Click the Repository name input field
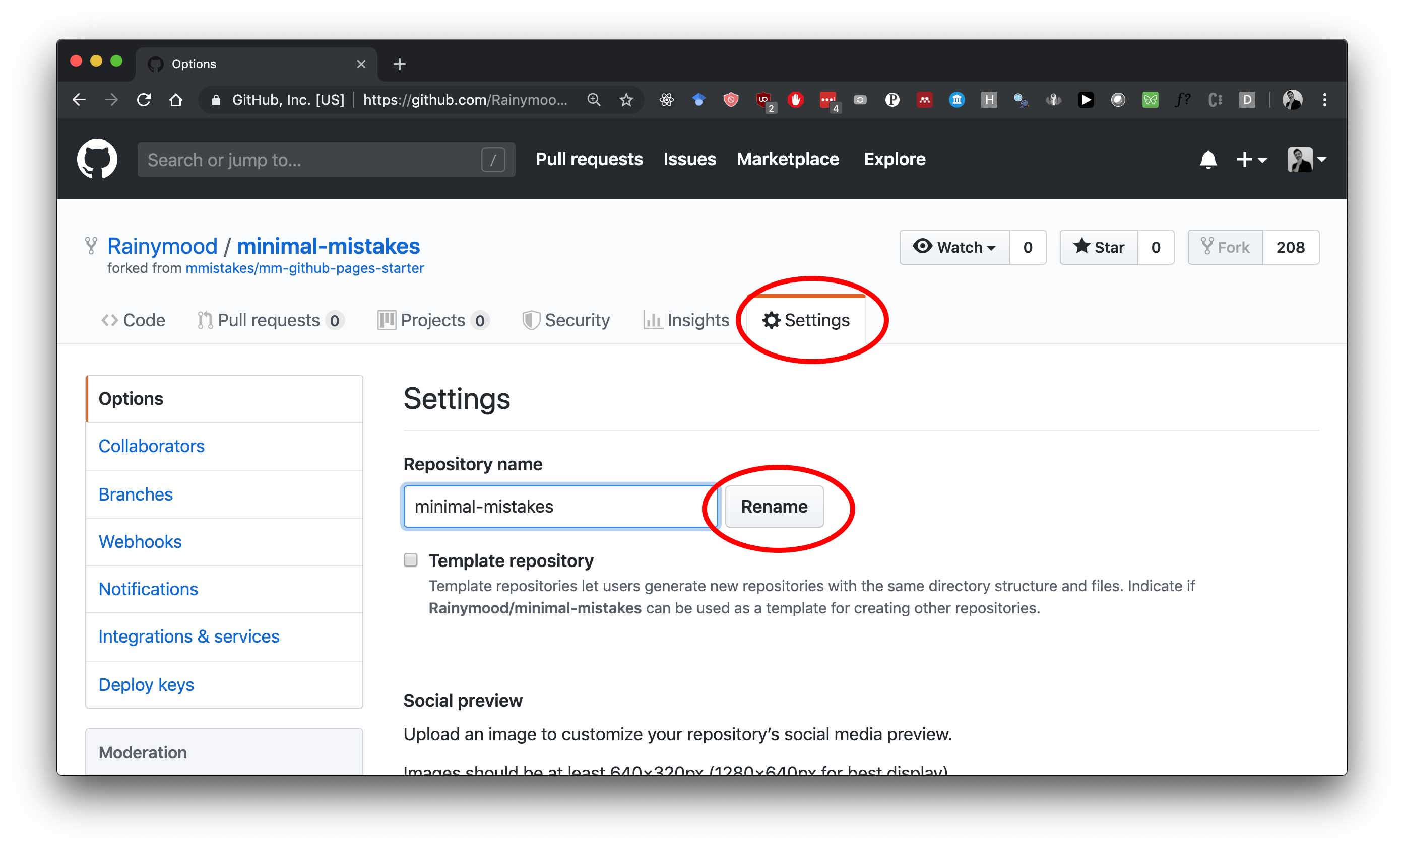Image resolution: width=1403 pixels, height=849 pixels. 561,507
